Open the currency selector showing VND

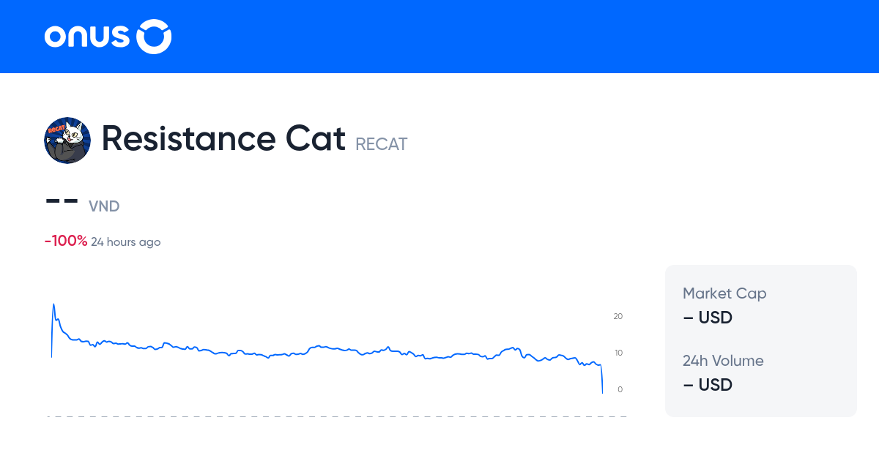tap(104, 206)
